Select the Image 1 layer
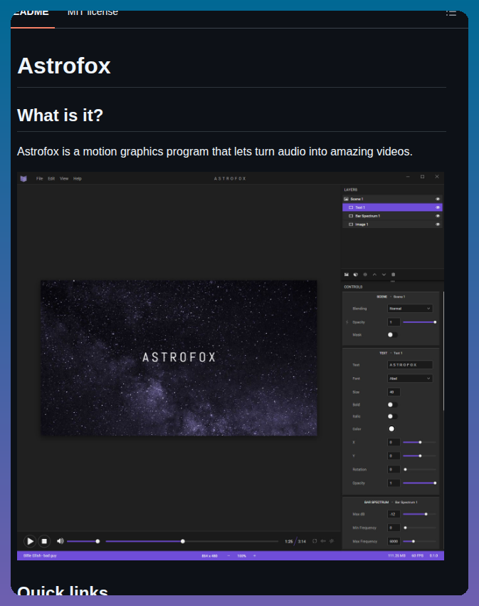 pyautogui.click(x=392, y=225)
